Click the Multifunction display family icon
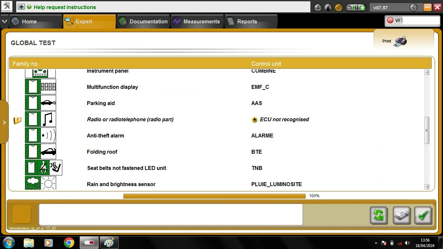Screen dimensions: 443x249 41,87
